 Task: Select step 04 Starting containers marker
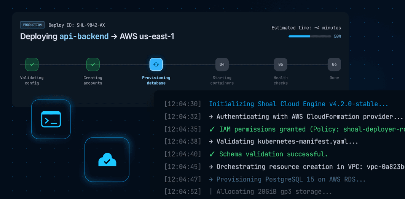222,65
